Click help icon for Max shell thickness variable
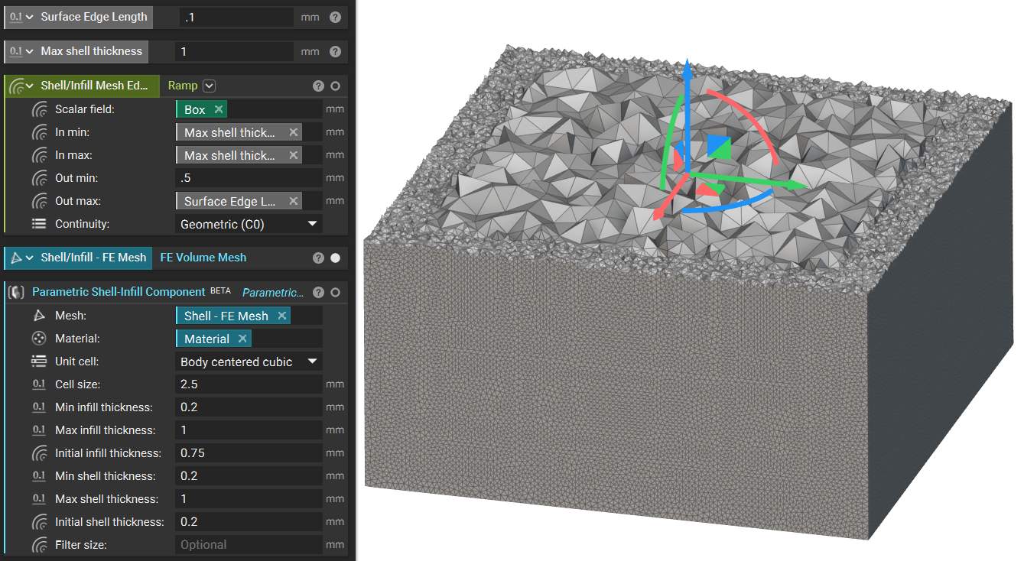This screenshot has height=561, width=1024. (335, 52)
